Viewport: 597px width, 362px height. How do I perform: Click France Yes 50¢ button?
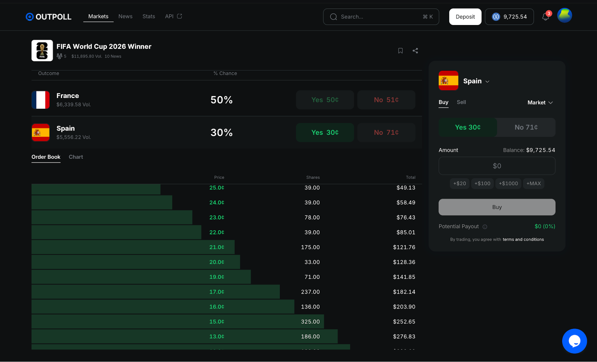325,100
